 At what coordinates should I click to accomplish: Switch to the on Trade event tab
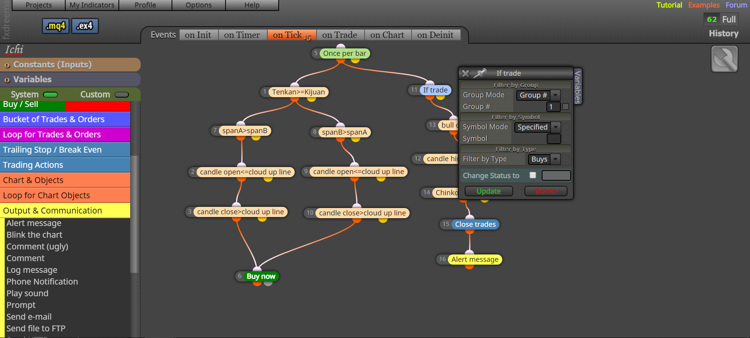pos(340,35)
